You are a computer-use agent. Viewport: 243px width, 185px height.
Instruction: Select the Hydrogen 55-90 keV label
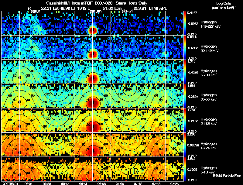tap(208, 73)
